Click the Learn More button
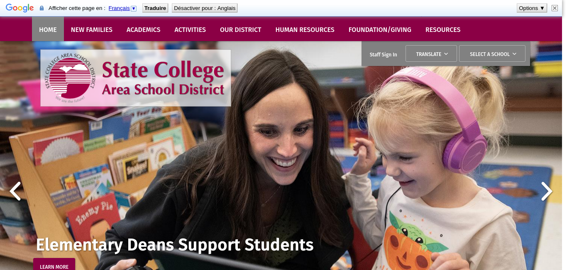Viewport: 567px width, 270px height. click(x=54, y=266)
